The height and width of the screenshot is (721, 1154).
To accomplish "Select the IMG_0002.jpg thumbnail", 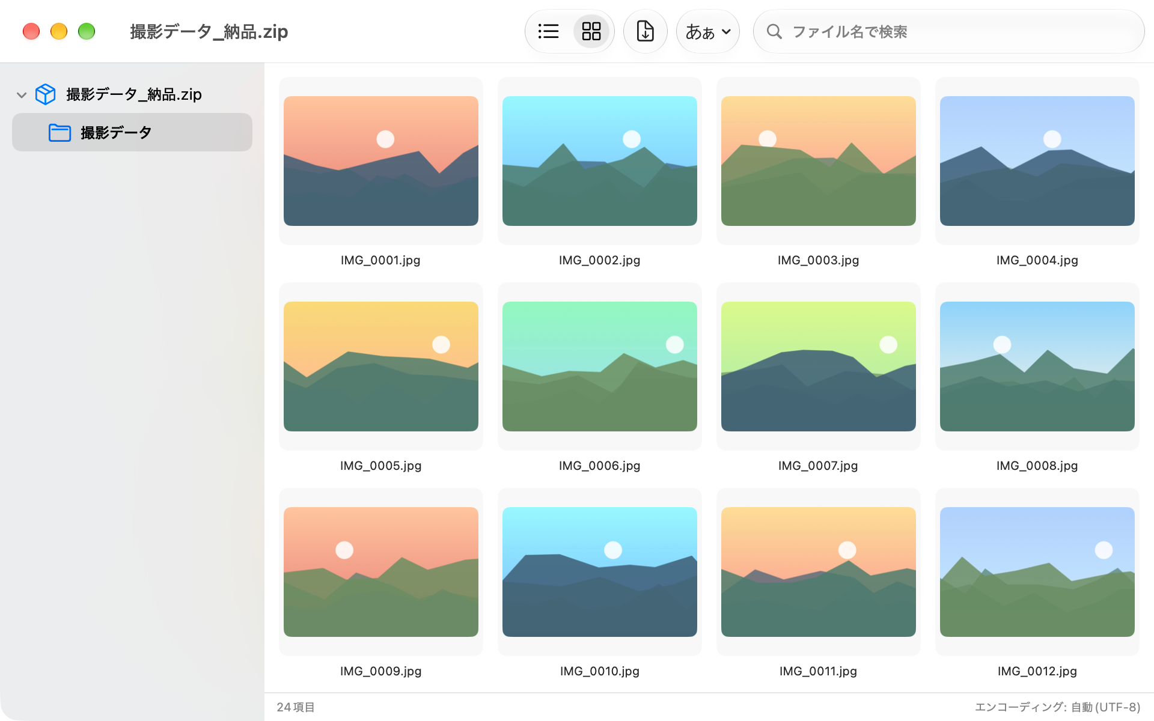I will tap(600, 161).
